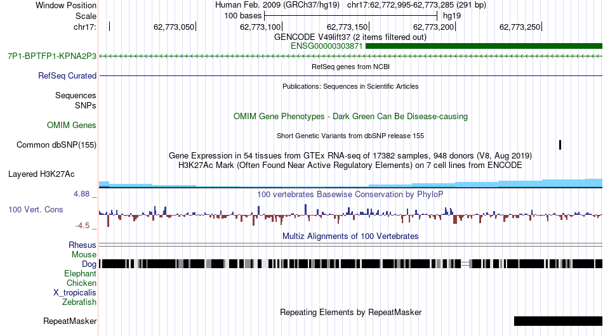Click the position text chr17:62,772,995-62,773,285

tap(401, 5)
